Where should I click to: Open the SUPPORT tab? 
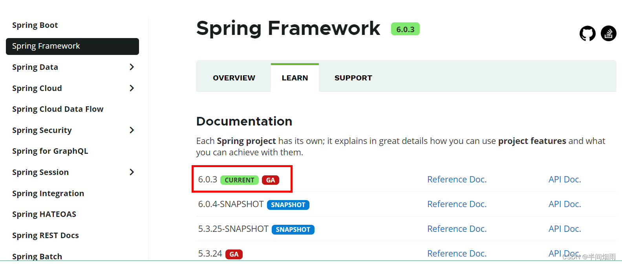[x=353, y=78]
